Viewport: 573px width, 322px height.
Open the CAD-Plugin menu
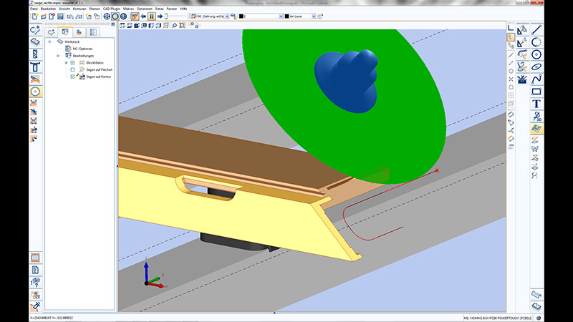(x=112, y=9)
